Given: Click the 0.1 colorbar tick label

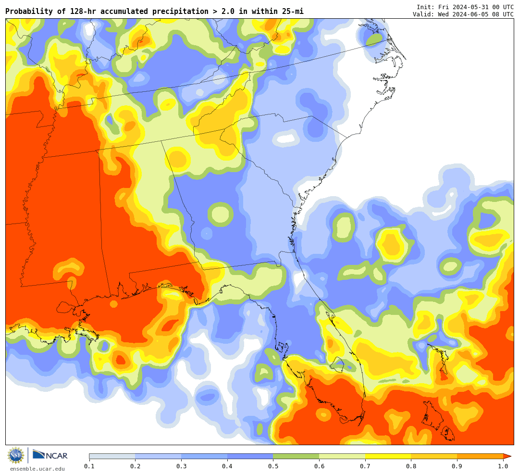Looking at the screenshot, I should 89,466.
